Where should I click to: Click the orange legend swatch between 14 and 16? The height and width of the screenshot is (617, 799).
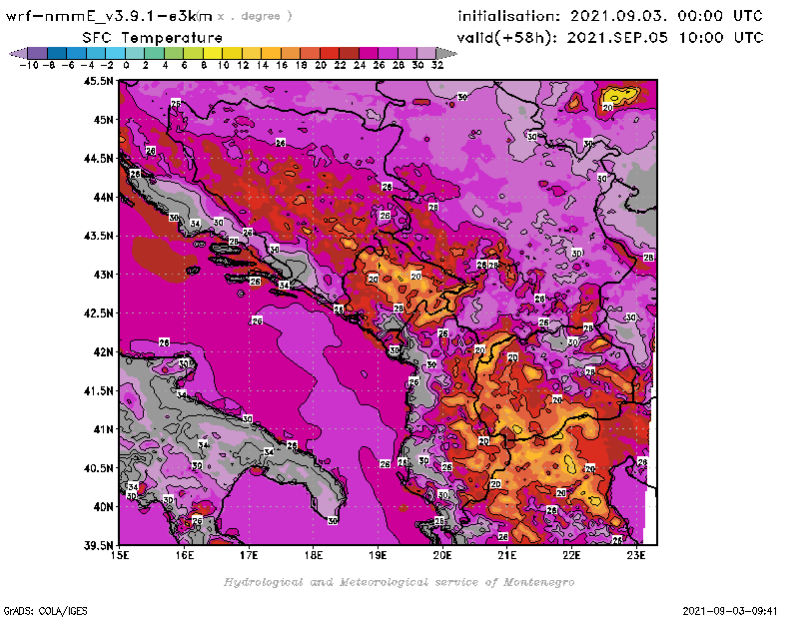click(x=271, y=53)
